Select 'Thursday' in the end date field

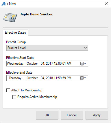15,78
